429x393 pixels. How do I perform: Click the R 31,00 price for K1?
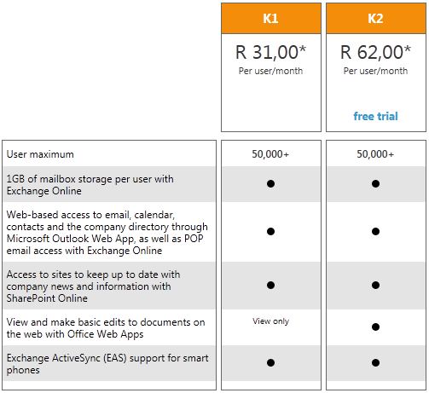270,52
